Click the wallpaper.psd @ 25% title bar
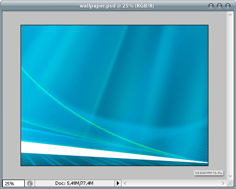The image size is (236, 189). pos(117,6)
